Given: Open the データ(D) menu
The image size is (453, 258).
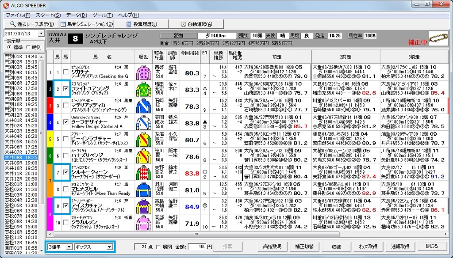Looking at the screenshot, I should [x=77, y=15].
